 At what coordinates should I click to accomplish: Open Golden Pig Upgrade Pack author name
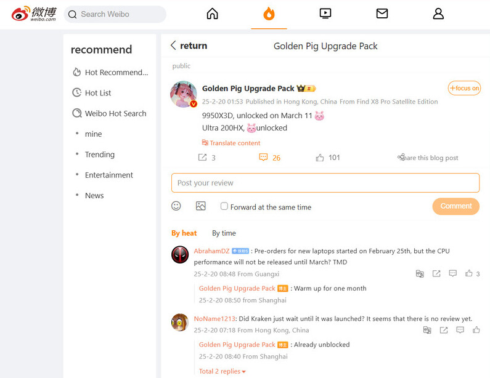(x=248, y=89)
